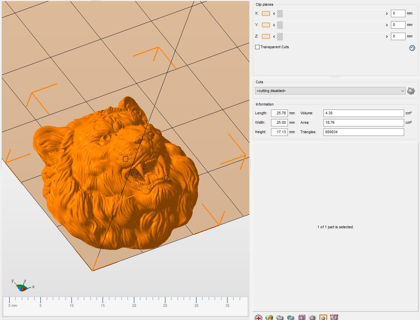This screenshot has width=420, height=320.
Task: Focus the Y clip plane mm field
Action: tap(398, 25)
